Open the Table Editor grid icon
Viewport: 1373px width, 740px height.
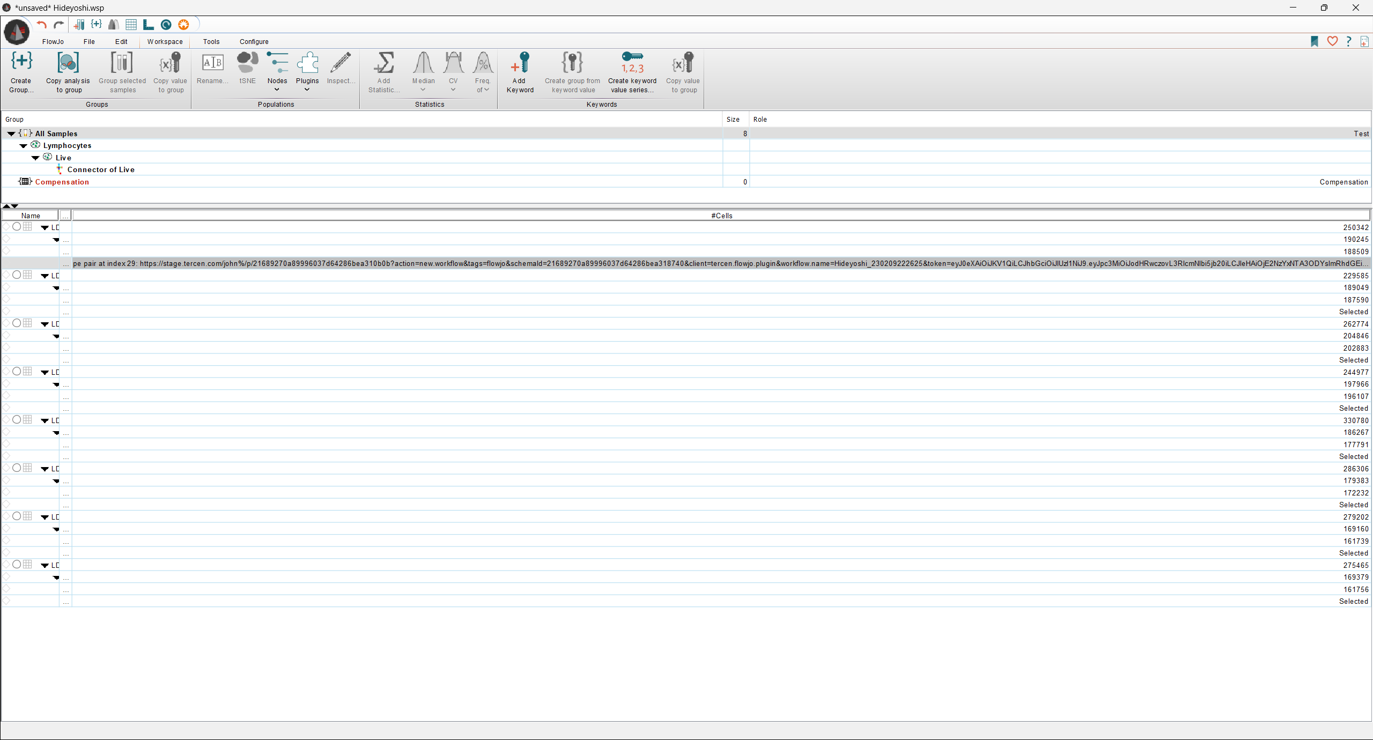click(131, 25)
